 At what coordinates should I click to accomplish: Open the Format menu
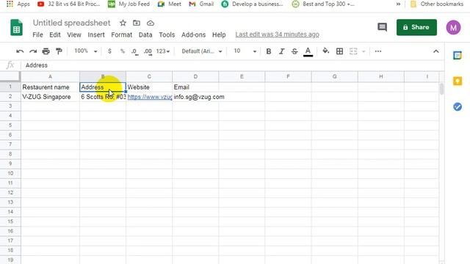pos(121,34)
